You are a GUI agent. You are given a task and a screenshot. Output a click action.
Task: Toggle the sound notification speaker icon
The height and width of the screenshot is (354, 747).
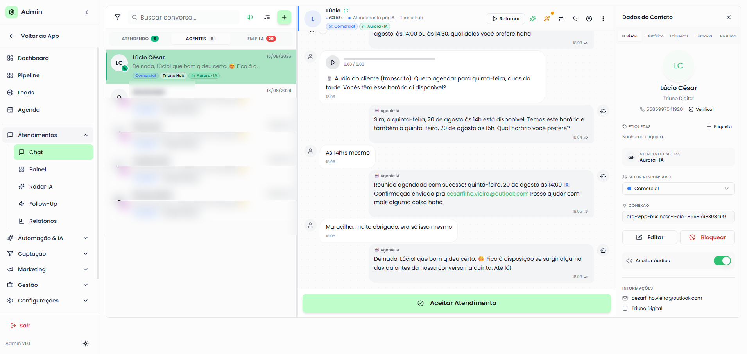250,17
